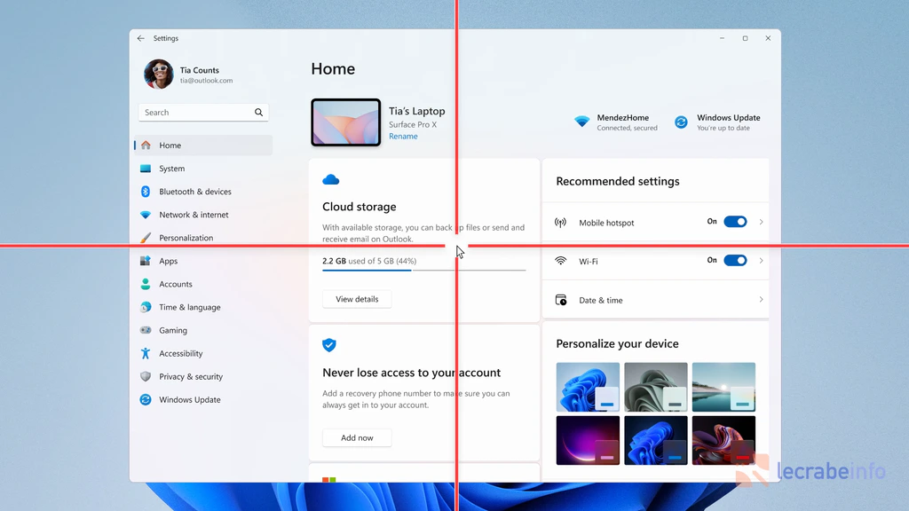Click the Personalization brush icon
This screenshot has height=511, width=909.
(x=146, y=238)
